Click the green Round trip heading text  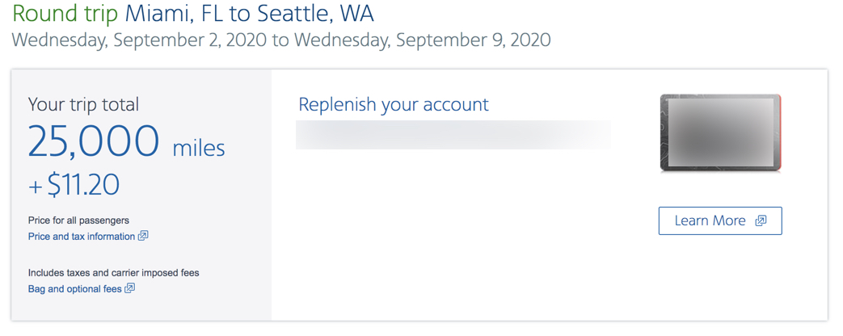(x=65, y=14)
